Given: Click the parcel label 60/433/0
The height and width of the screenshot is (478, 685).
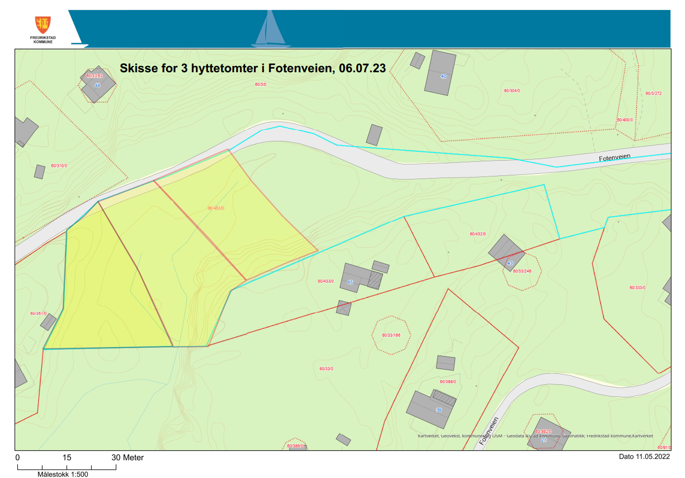Looking at the screenshot, I should pos(326,281).
